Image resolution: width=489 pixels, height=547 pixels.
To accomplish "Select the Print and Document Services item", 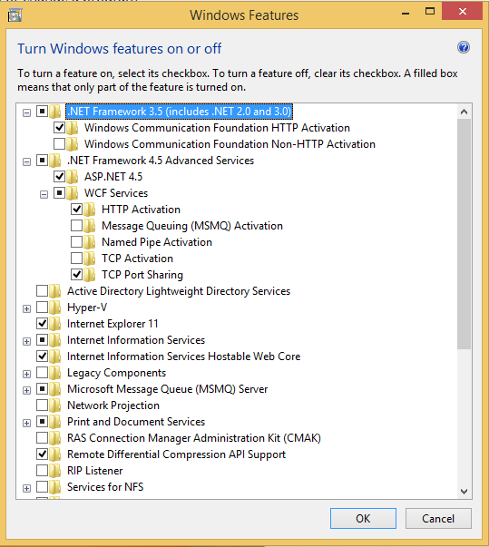I will pyautogui.click(x=136, y=422).
